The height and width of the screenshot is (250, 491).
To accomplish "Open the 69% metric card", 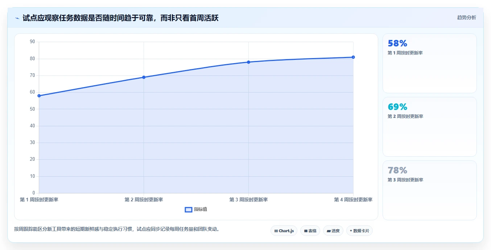I will 429,127.
